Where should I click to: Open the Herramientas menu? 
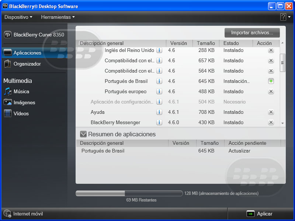tap(58, 17)
